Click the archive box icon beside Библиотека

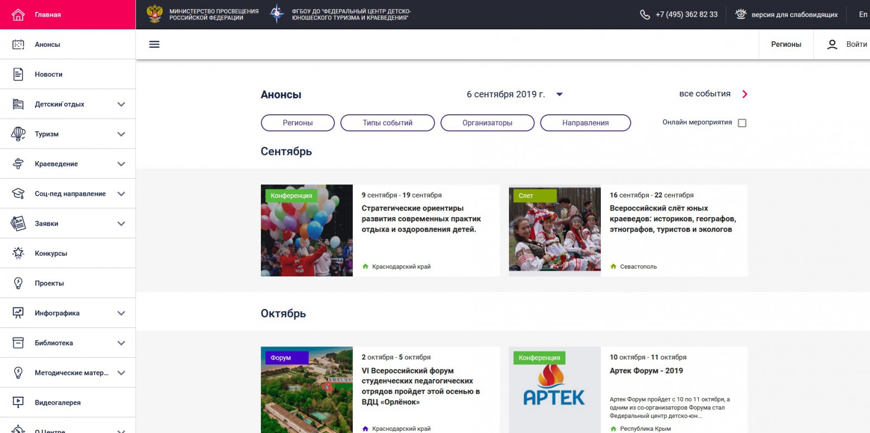pos(18,343)
